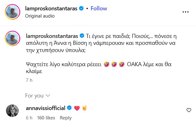View the 160 likes list
This screenshot has width=196, height=126.
tap(46, 118)
